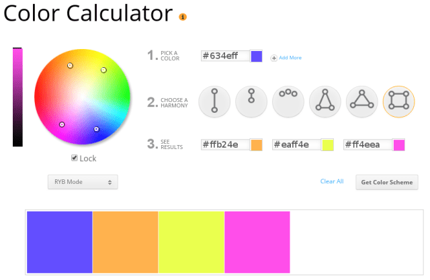
Task: Select the complementary harmony icon
Action: pos(214,101)
